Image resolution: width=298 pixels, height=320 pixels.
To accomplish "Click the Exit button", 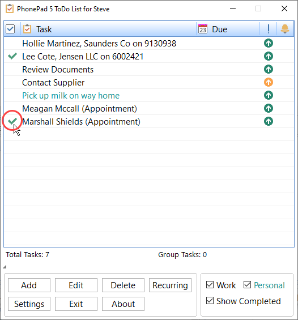I will [76, 304].
